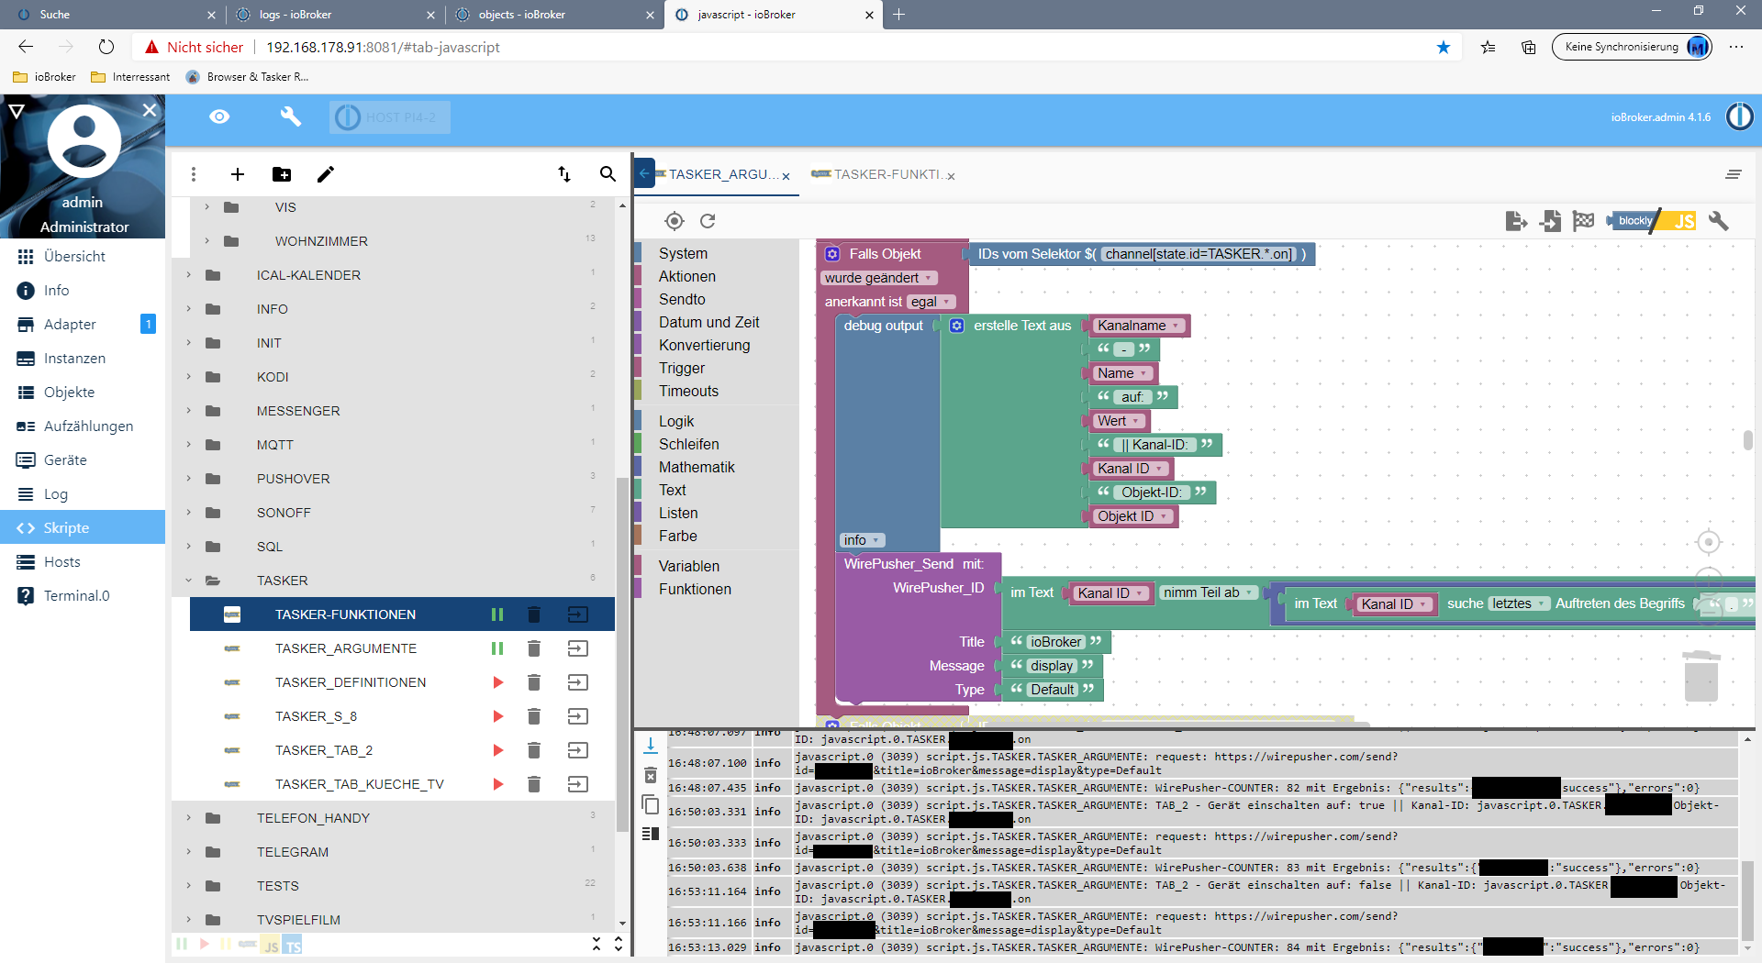Start the TASKER_TAB_KUECHE_TV script
Image resolution: width=1762 pixels, height=963 pixels.
tap(497, 784)
